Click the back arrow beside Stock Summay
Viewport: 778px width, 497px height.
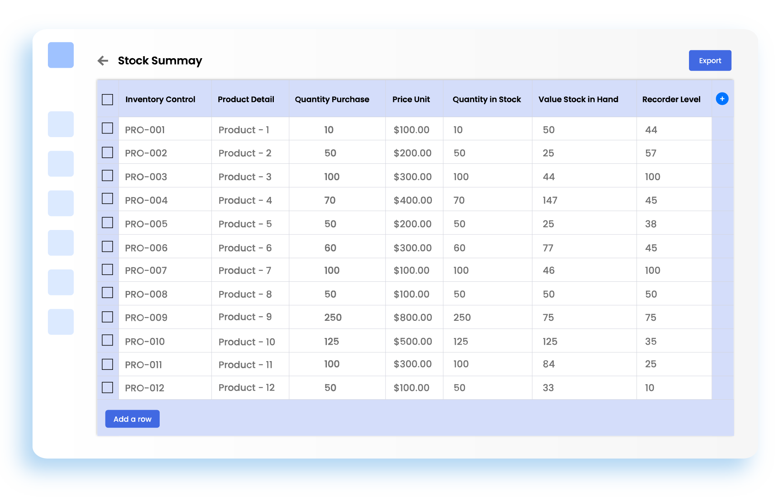click(x=103, y=60)
